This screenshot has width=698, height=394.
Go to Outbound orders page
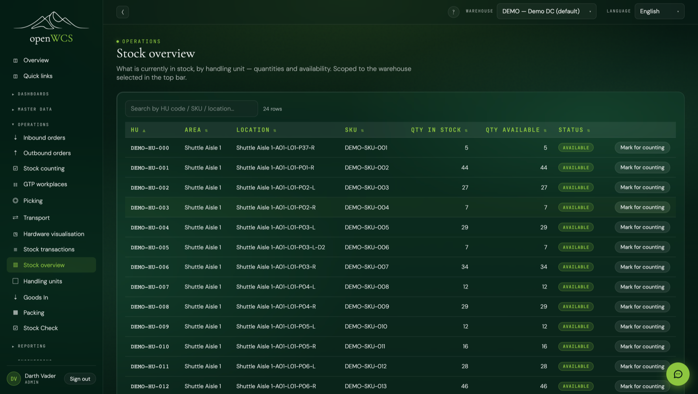pyautogui.click(x=47, y=153)
